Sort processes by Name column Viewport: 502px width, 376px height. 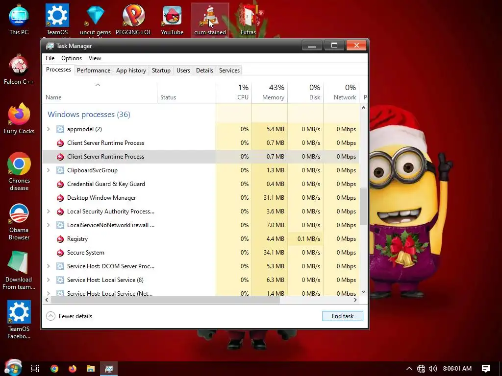[100, 93]
